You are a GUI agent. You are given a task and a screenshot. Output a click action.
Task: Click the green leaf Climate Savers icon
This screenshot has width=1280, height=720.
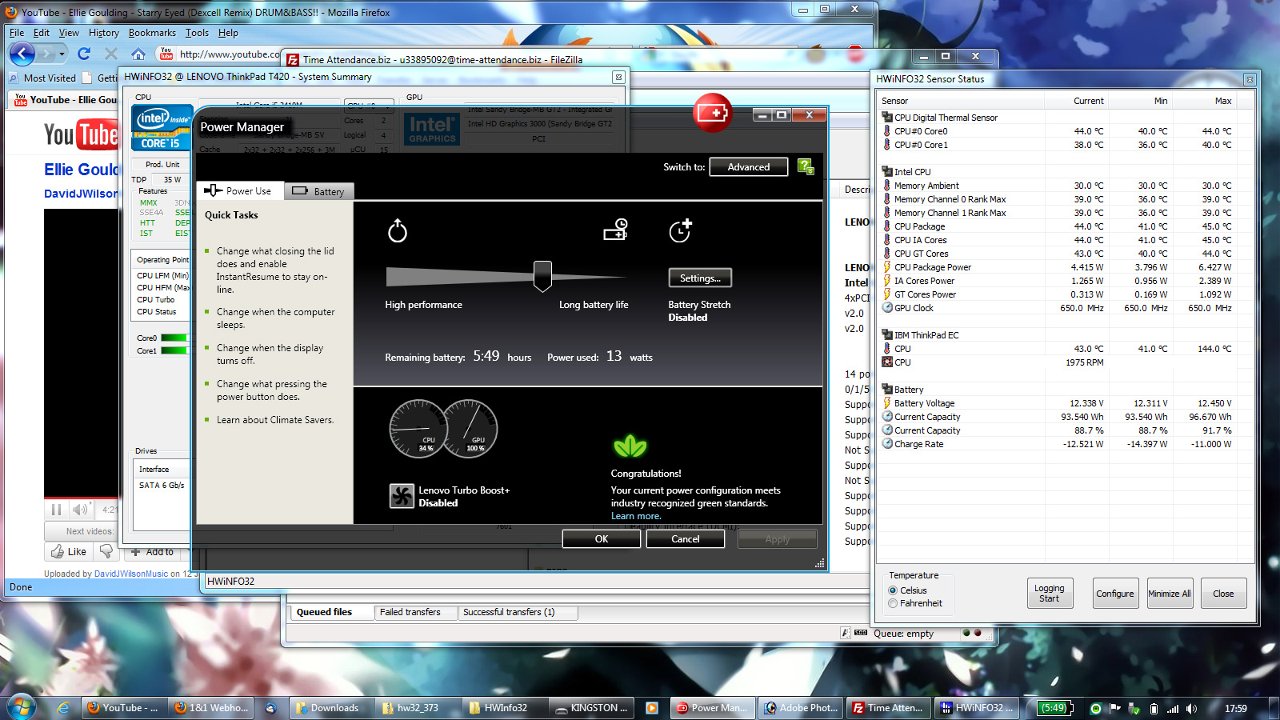pyautogui.click(x=630, y=446)
